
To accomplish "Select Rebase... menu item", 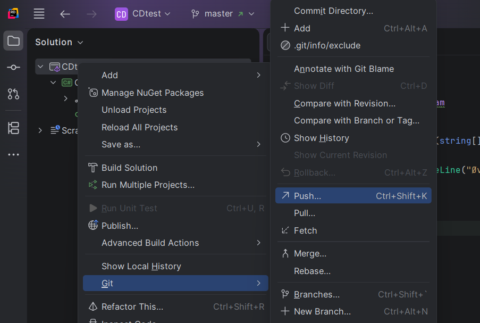I will (353, 271).
